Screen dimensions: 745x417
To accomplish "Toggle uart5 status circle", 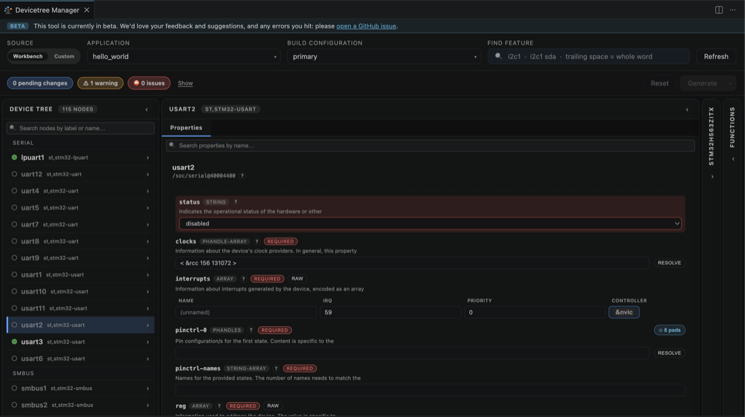I will (x=14, y=208).
